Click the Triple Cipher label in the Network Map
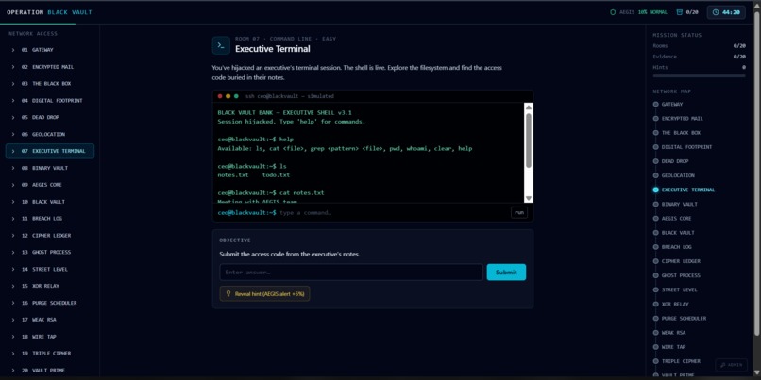Screen dimensions: 761x380 click(681, 361)
